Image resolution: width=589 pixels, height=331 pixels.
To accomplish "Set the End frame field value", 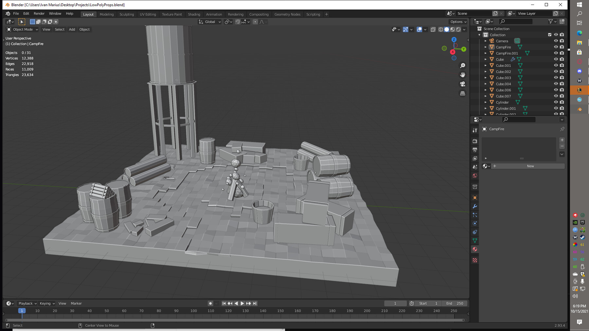I will pyautogui.click(x=455, y=303).
